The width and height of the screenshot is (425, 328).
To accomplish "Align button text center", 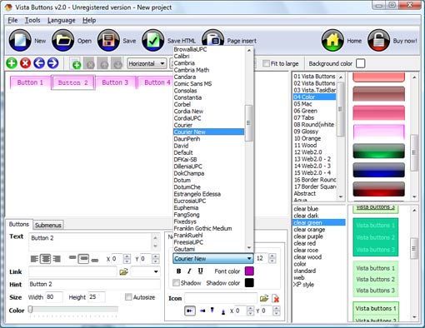I will point(45,259).
